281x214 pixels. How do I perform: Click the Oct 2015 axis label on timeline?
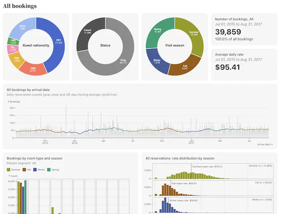tap(45, 142)
